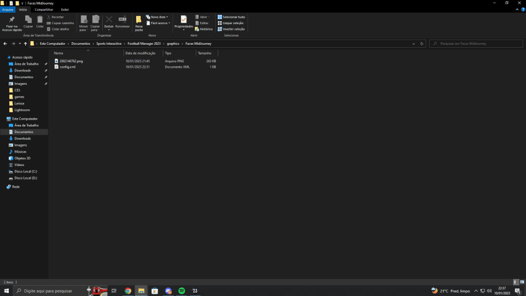Select the config.xml file
Screen dimensions: 526x296
click(67, 67)
